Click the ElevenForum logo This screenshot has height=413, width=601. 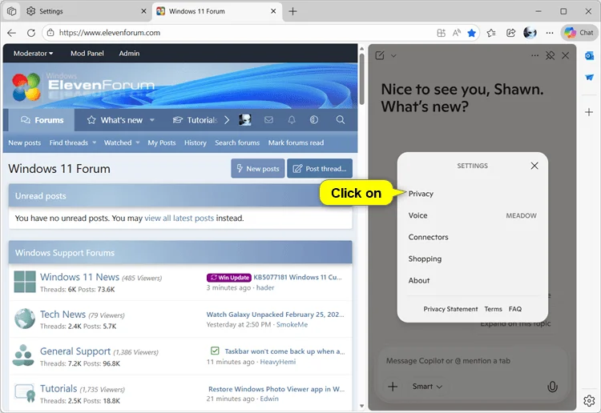coord(83,87)
